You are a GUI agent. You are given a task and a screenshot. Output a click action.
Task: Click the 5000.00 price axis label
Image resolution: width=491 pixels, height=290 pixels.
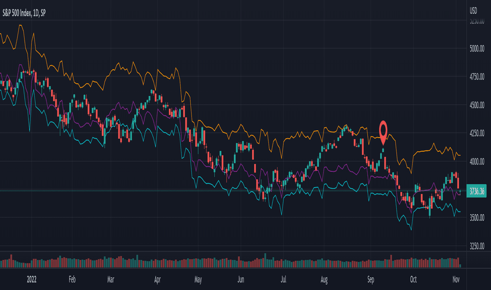pos(477,49)
